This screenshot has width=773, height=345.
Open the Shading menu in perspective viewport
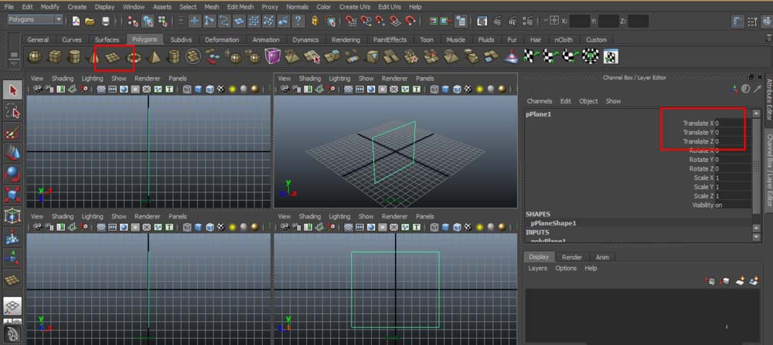pos(309,78)
